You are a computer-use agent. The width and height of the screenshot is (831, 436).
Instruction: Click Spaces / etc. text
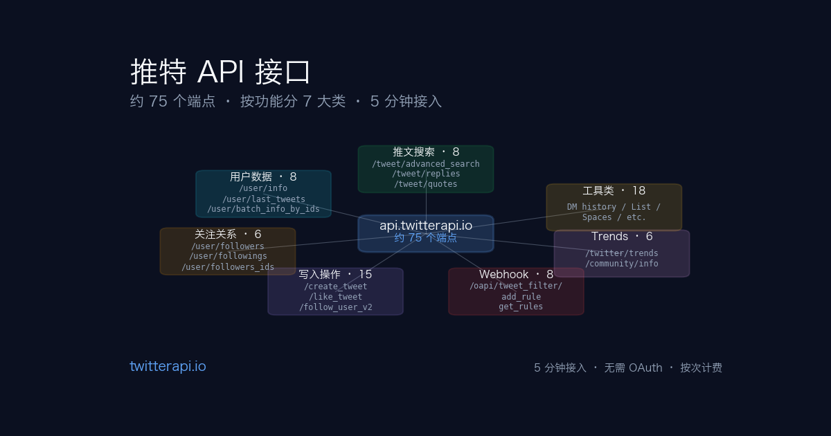[x=614, y=217]
